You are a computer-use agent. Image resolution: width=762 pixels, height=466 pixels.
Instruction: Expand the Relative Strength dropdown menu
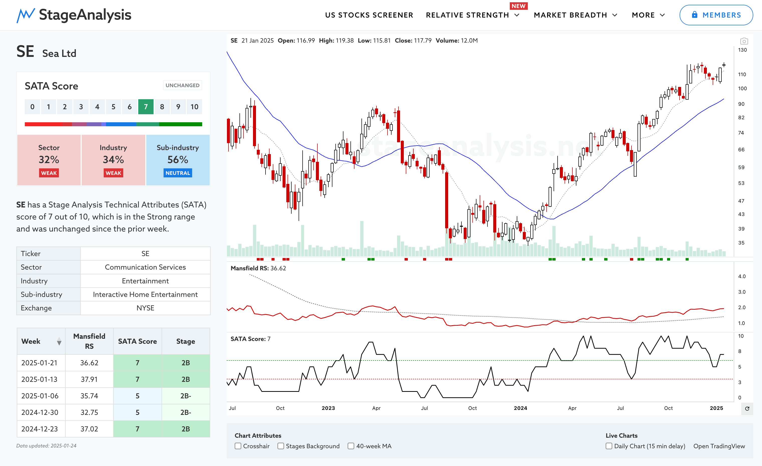pos(472,15)
